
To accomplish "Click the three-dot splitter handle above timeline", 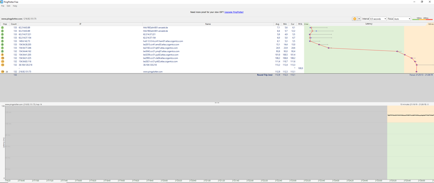I will (x=217, y=103).
